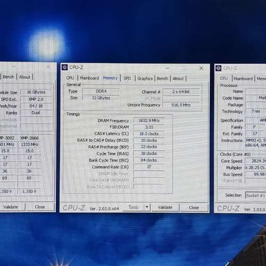Click the Bus Speed value in right window
The height and width of the screenshot is (266, 266).
[x=256, y=174]
